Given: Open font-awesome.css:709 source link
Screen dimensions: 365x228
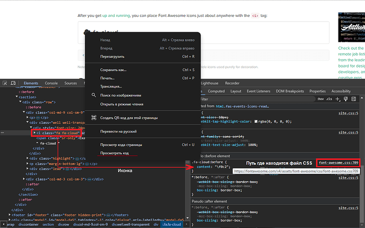Looking at the screenshot, I should click(339, 161).
